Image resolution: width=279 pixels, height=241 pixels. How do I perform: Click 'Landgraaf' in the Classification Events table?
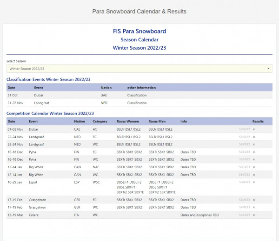point(42,103)
